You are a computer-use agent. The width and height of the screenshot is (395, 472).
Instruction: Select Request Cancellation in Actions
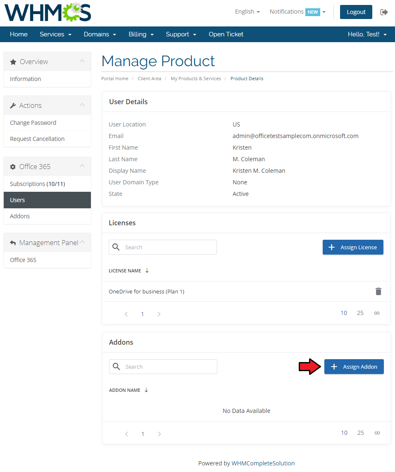[x=47, y=139]
